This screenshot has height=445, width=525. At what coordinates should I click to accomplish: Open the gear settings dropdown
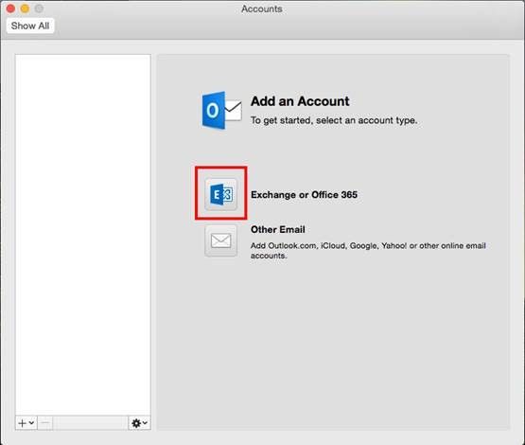pos(140,423)
